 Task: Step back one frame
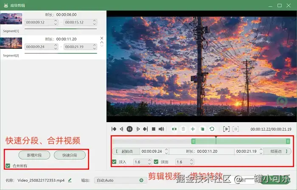pos(122,129)
